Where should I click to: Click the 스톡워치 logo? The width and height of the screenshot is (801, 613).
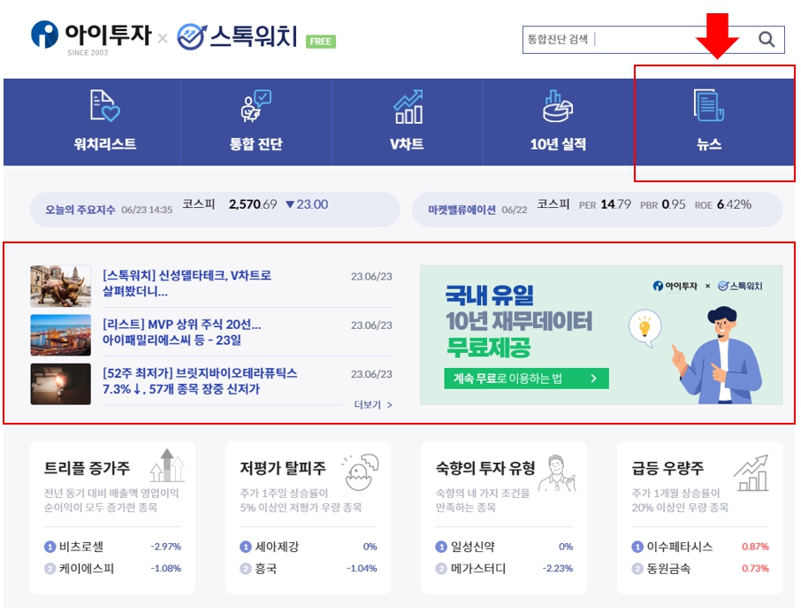(237, 36)
